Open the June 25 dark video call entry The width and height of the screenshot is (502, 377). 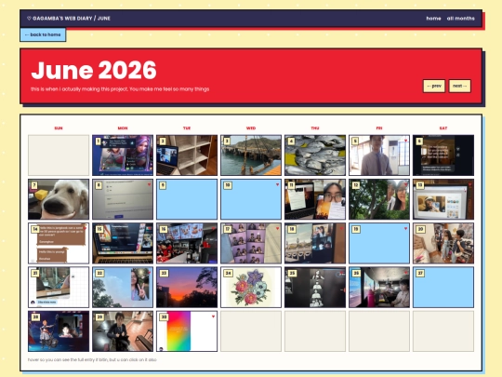(x=315, y=288)
